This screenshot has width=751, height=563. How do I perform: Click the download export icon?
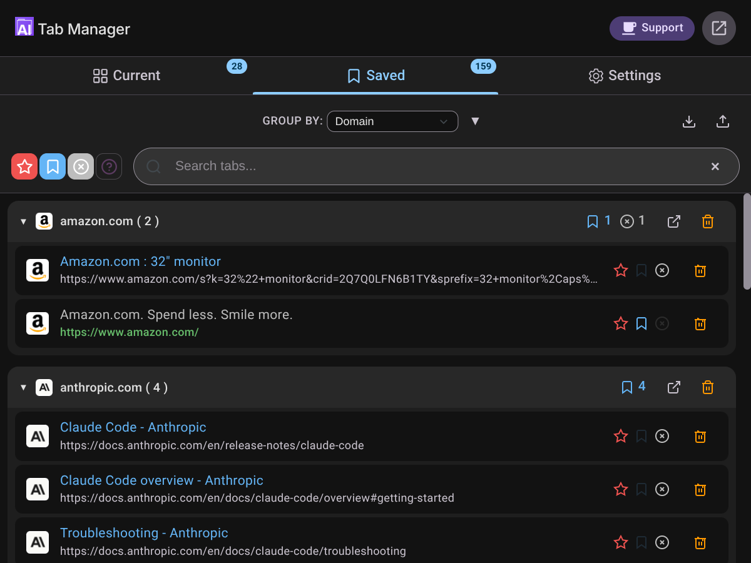(x=689, y=121)
